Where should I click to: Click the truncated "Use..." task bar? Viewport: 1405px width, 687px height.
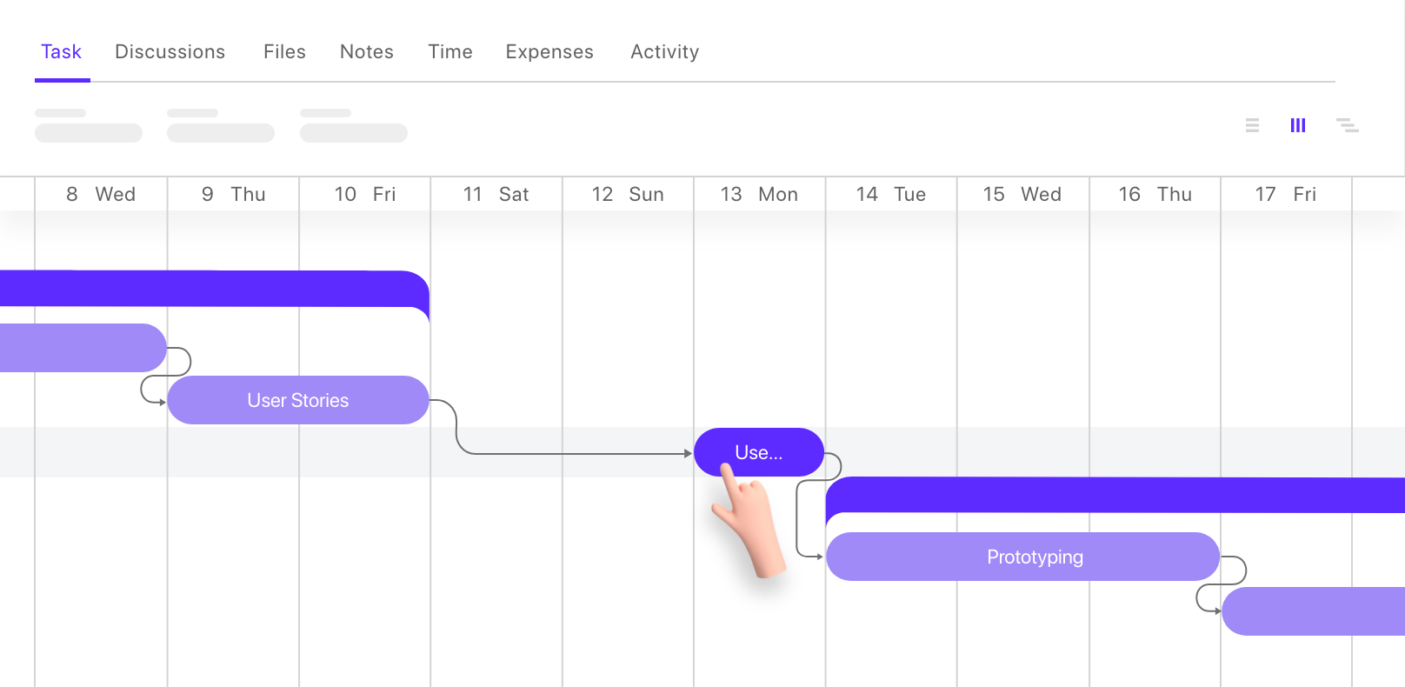click(x=759, y=452)
